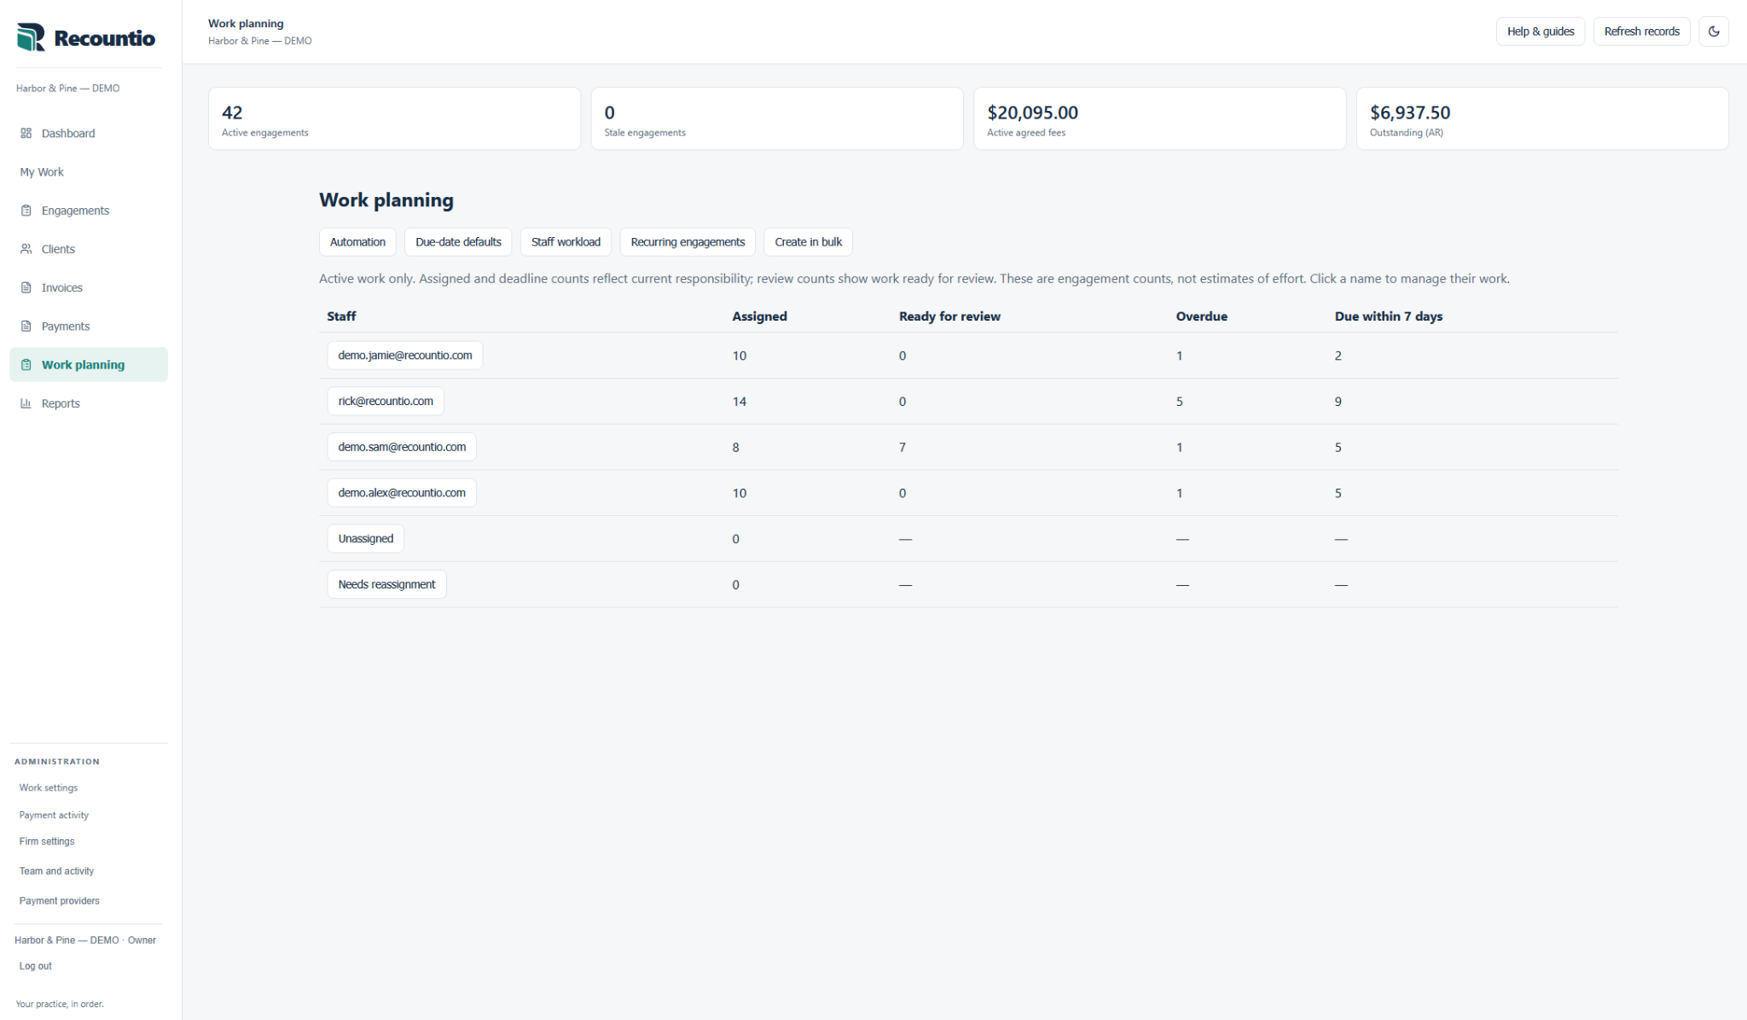Image resolution: width=1747 pixels, height=1020 pixels.
Task: Open Payment providers admin link
Action: [x=60, y=901]
